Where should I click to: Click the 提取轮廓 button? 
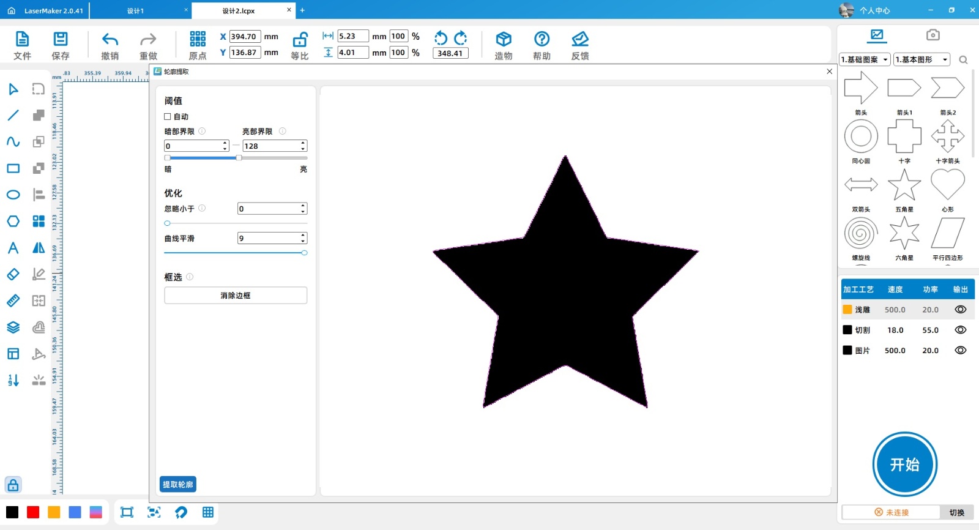pos(178,484)
